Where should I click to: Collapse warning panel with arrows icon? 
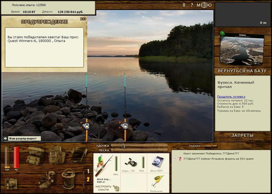coord(83,19)
